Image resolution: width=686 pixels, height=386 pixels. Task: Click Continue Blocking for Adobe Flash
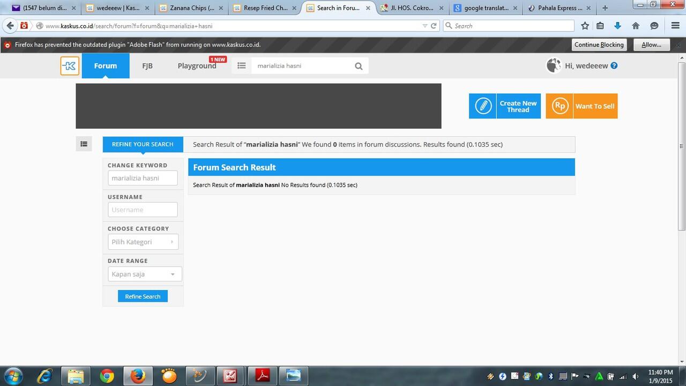coord(599,44)
